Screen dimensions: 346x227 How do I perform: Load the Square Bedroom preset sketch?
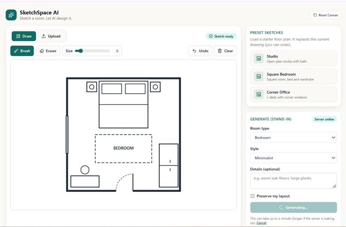tap(294, 76)
